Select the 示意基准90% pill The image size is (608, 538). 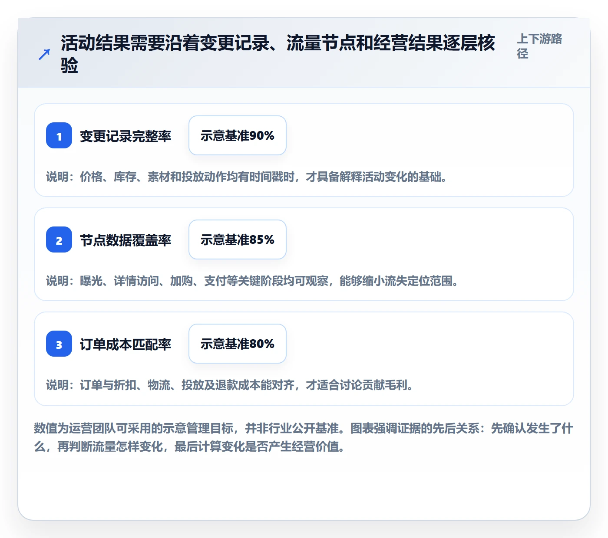tap(238, 135)
